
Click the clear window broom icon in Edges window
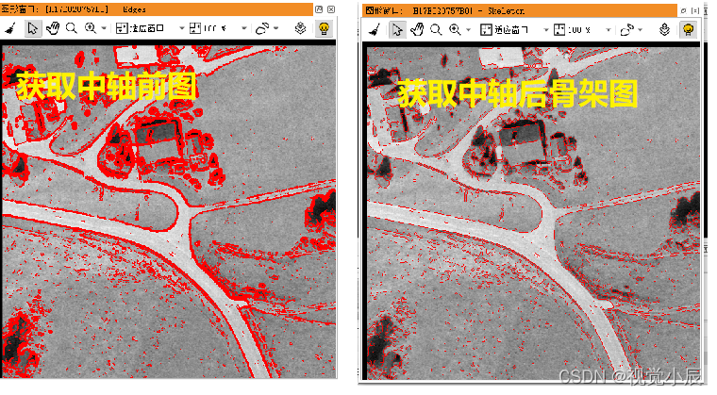tap(10, 29)
